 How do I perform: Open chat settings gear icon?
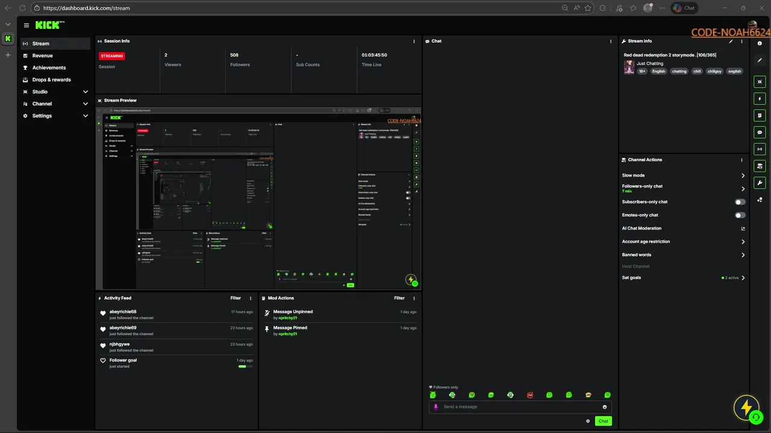588,421
